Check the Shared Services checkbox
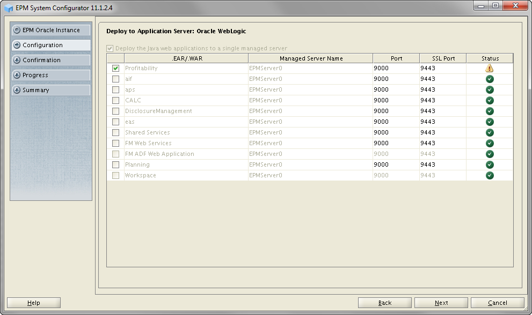 point(116,132)
